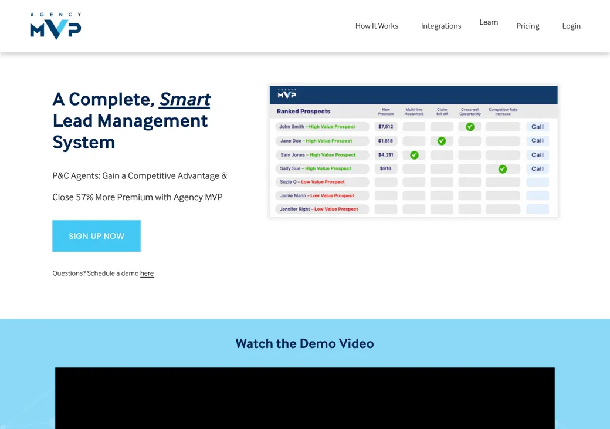Image resolution: width=610 pixels, height=429 pixels.
Task: Follow the 'here' demo scheduling link
Action: pos(147,273)
